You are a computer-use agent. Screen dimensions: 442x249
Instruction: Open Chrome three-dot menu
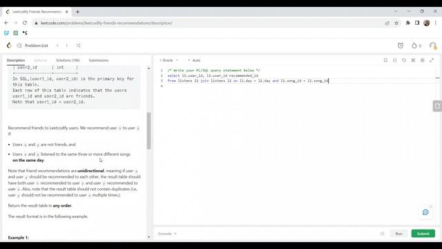(436, 23)
